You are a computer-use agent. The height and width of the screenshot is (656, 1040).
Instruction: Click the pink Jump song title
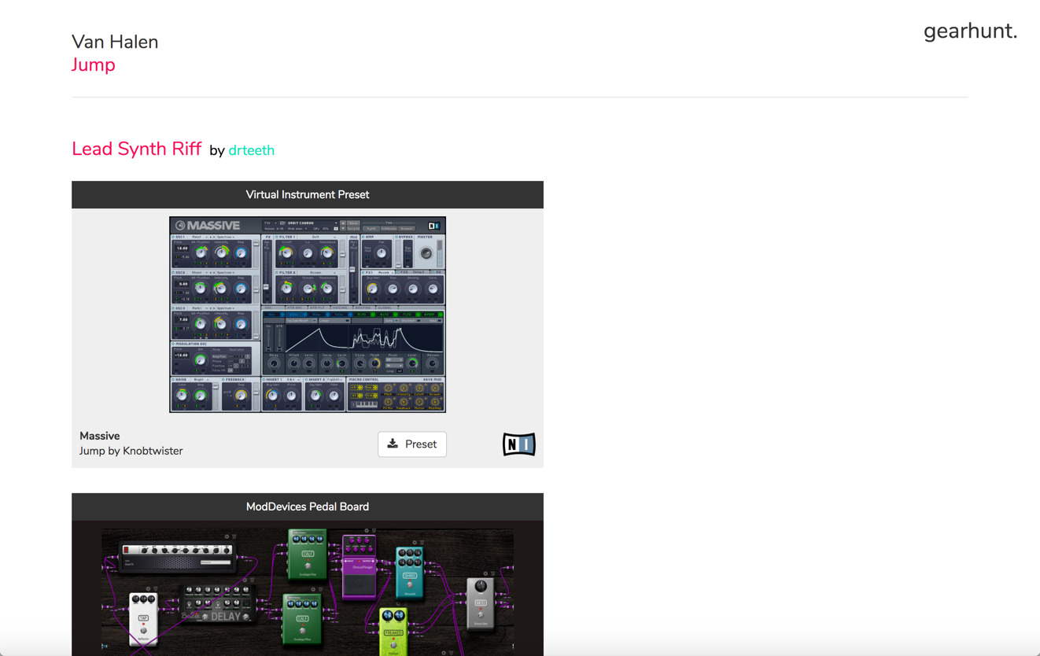click(x=93, y=65)
